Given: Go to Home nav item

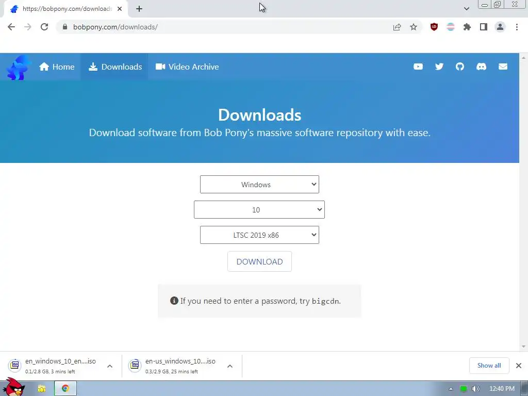Looking at the screenshot, I should 57,67.
